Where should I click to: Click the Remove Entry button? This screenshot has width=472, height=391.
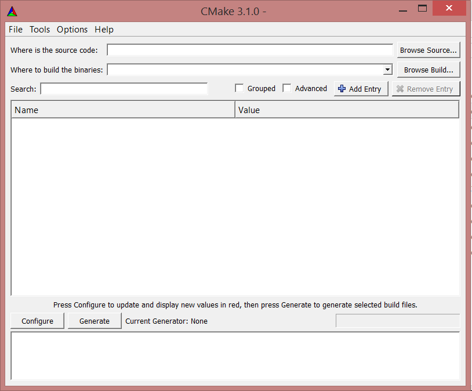click(x=426, y=89)
